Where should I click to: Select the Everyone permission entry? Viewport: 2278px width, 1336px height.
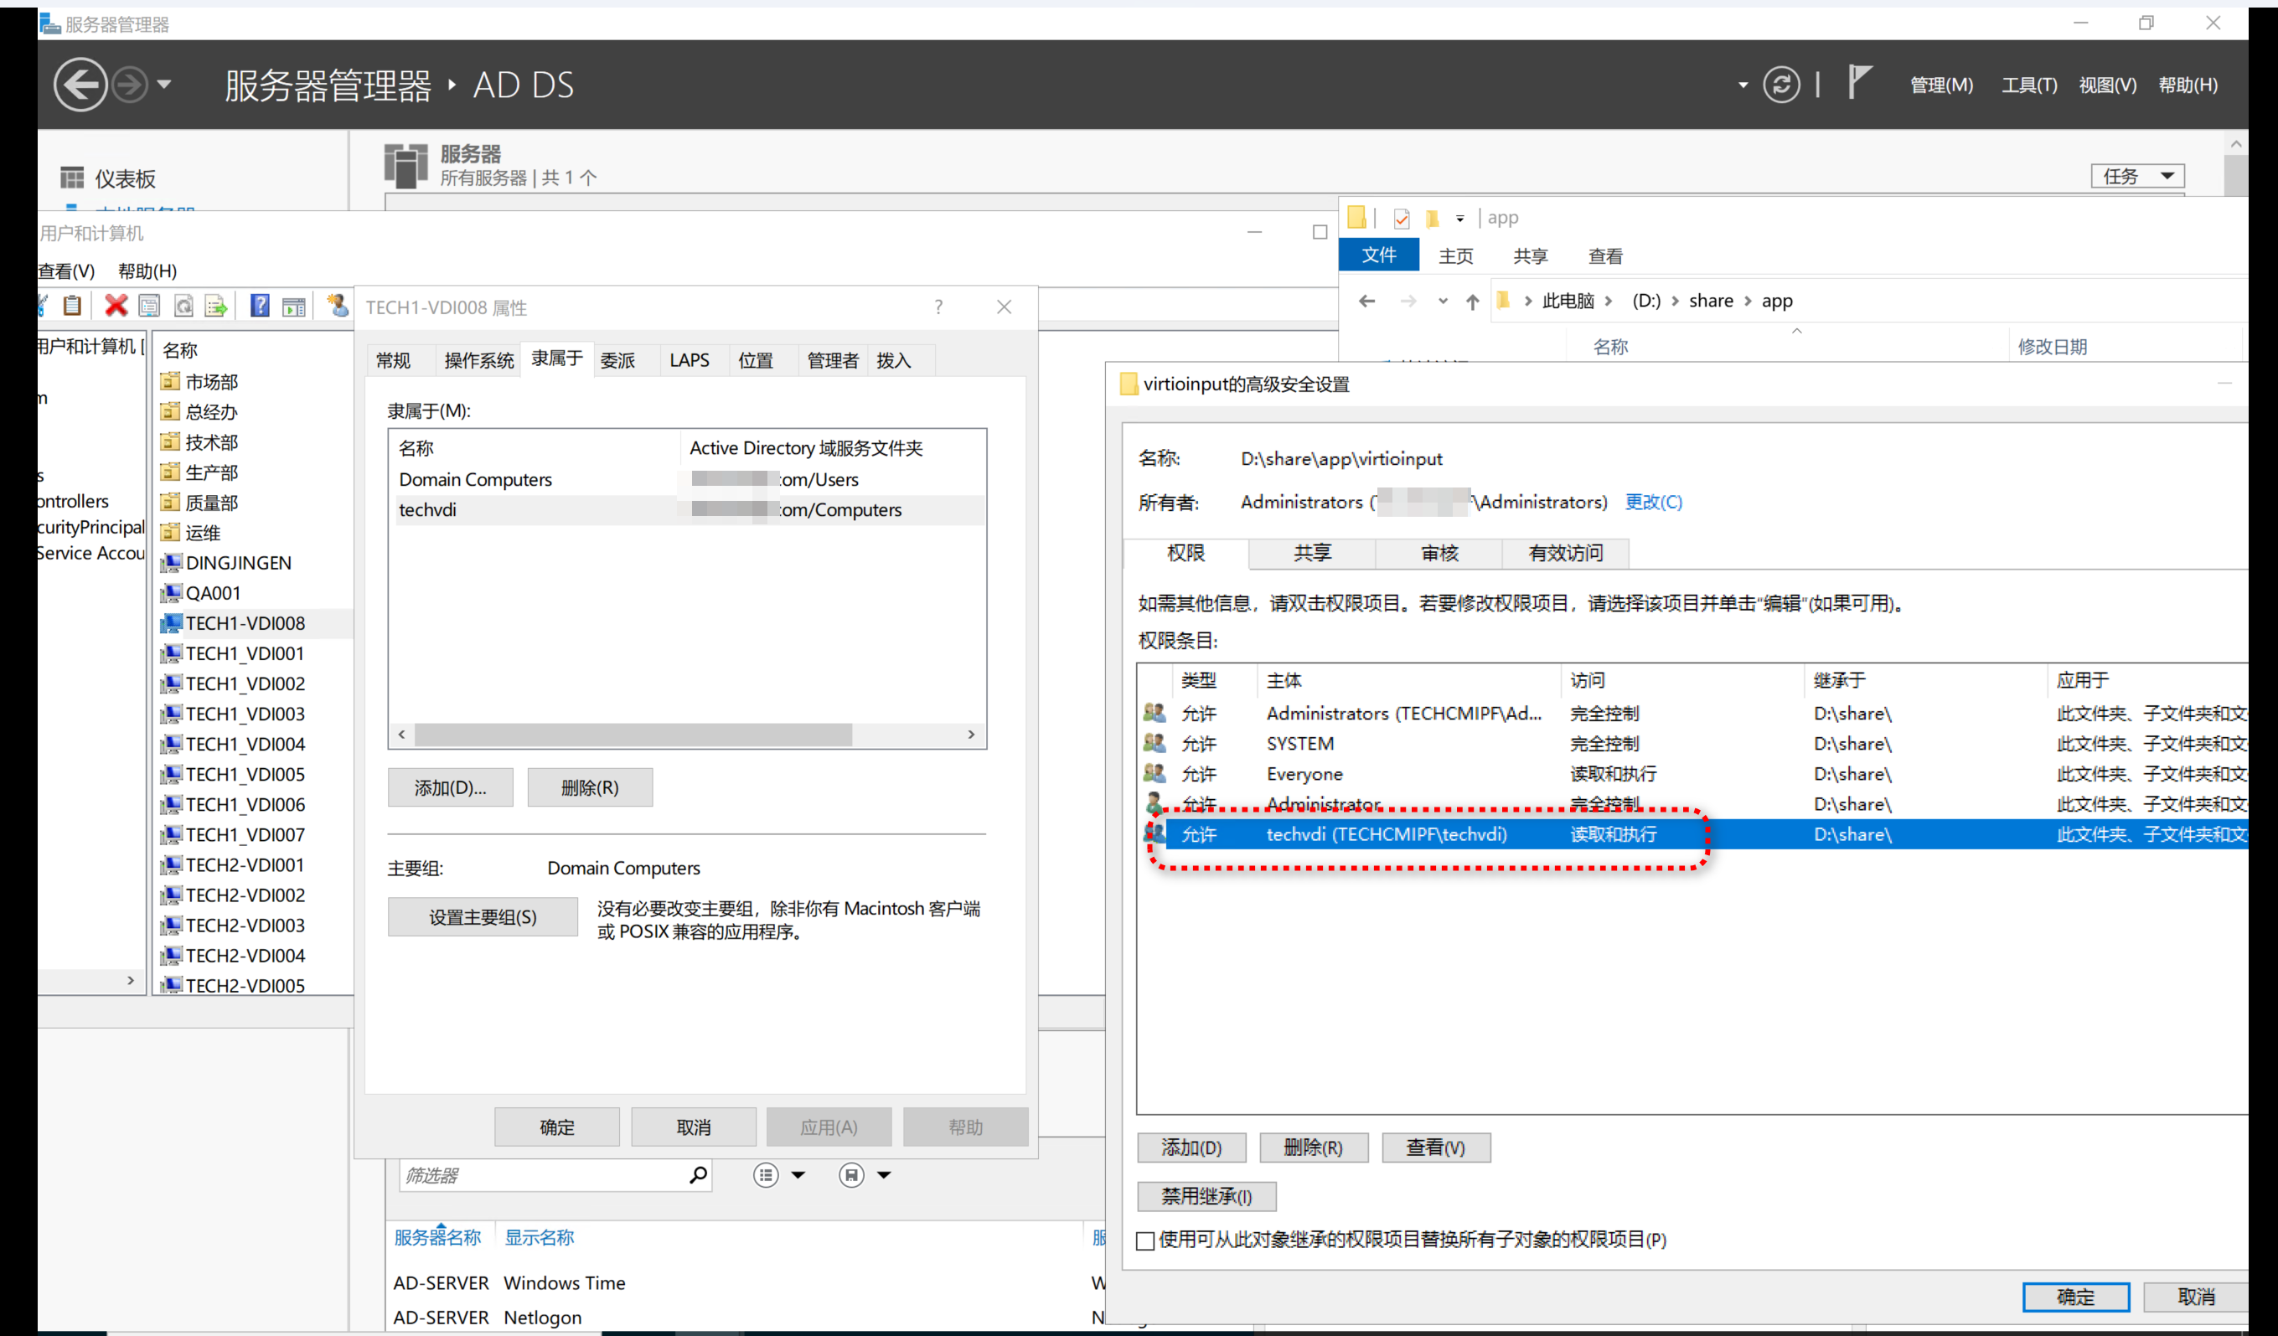tap(1304, 774)
